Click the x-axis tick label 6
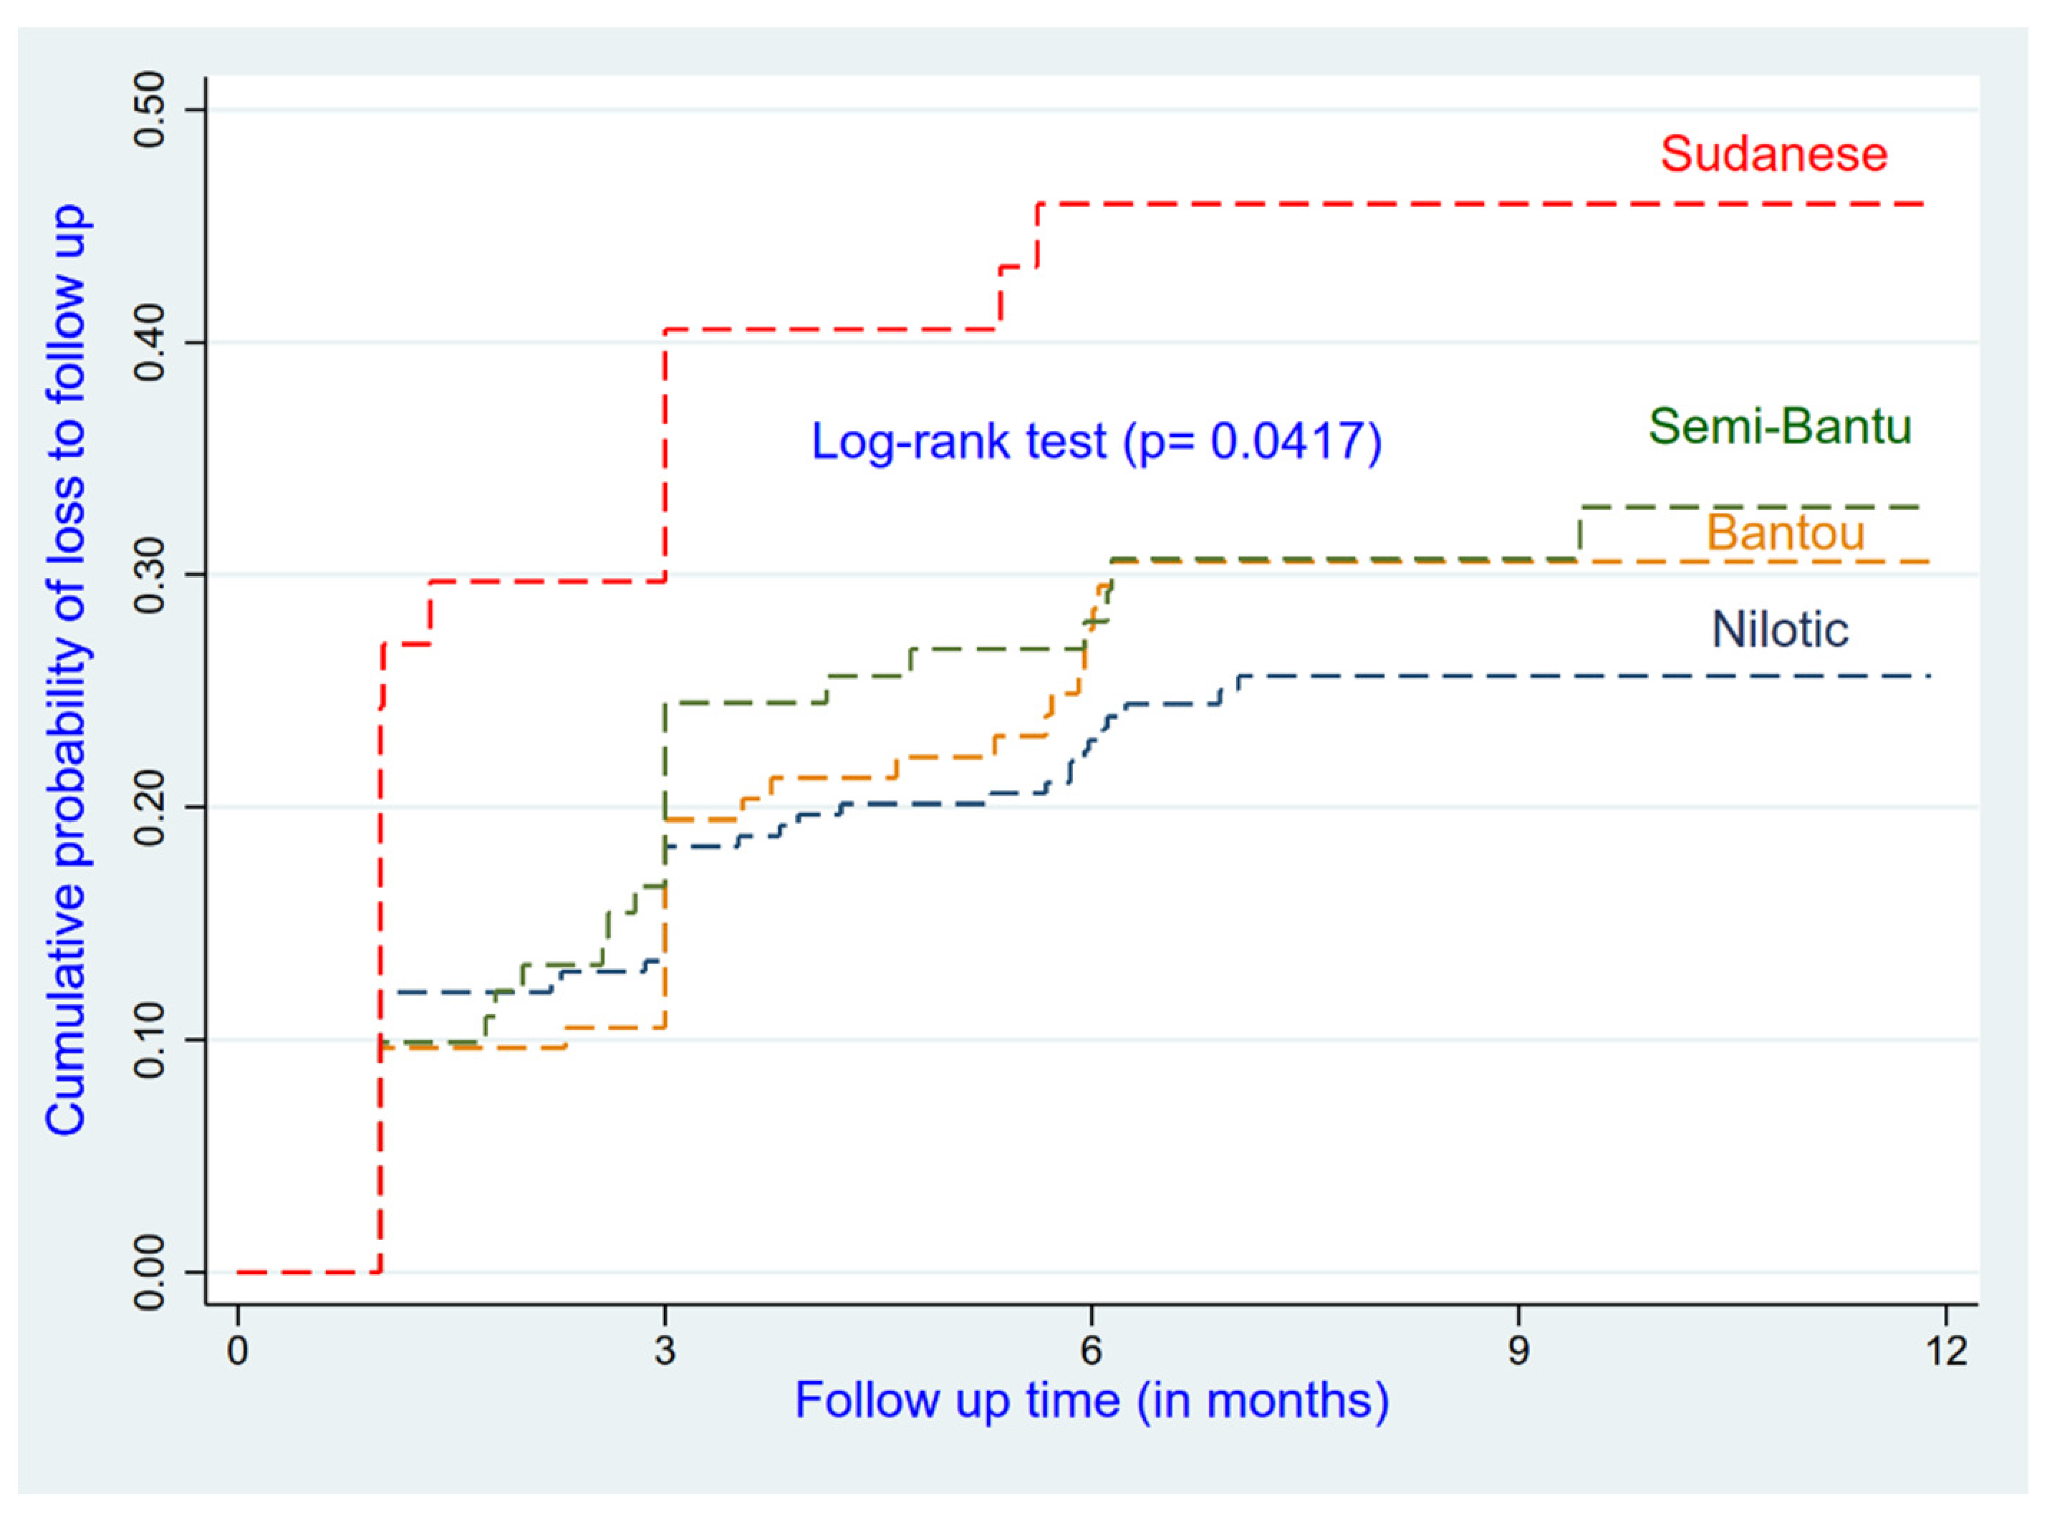This screenshot has width=2047, height=1522. click(x=1091, y=1351)
